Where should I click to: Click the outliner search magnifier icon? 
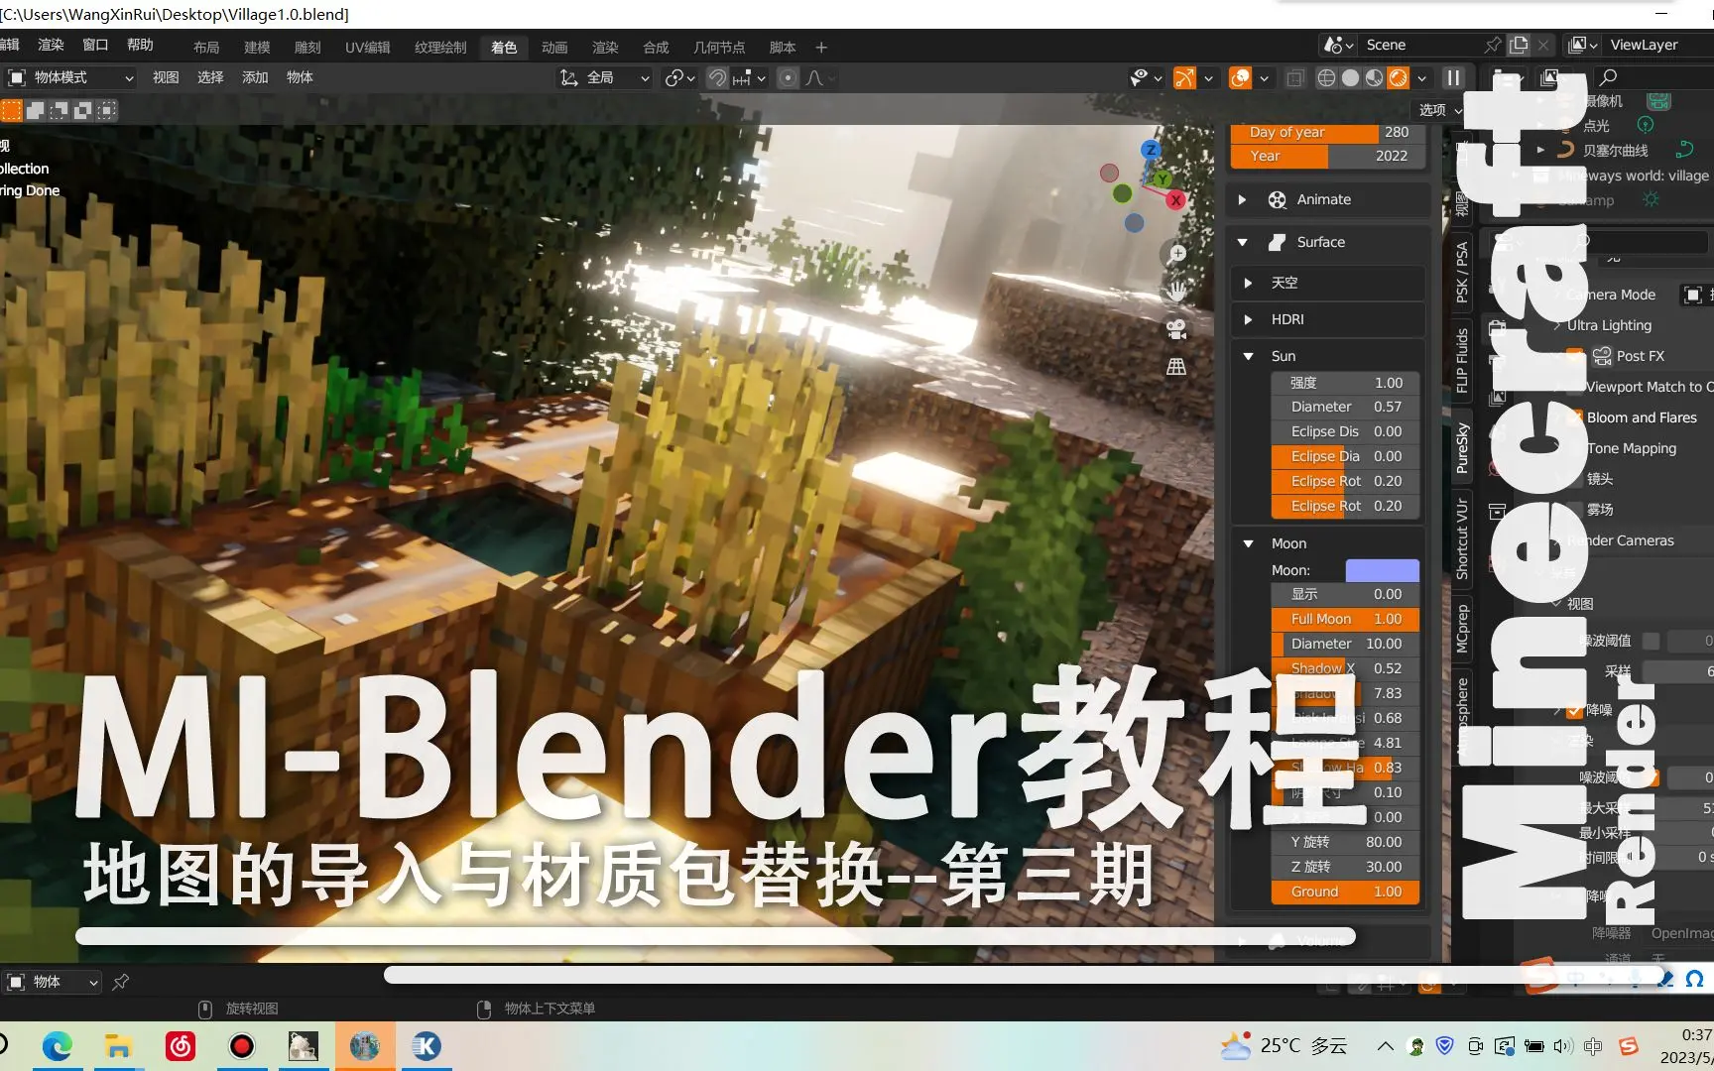coord(1609,77)
